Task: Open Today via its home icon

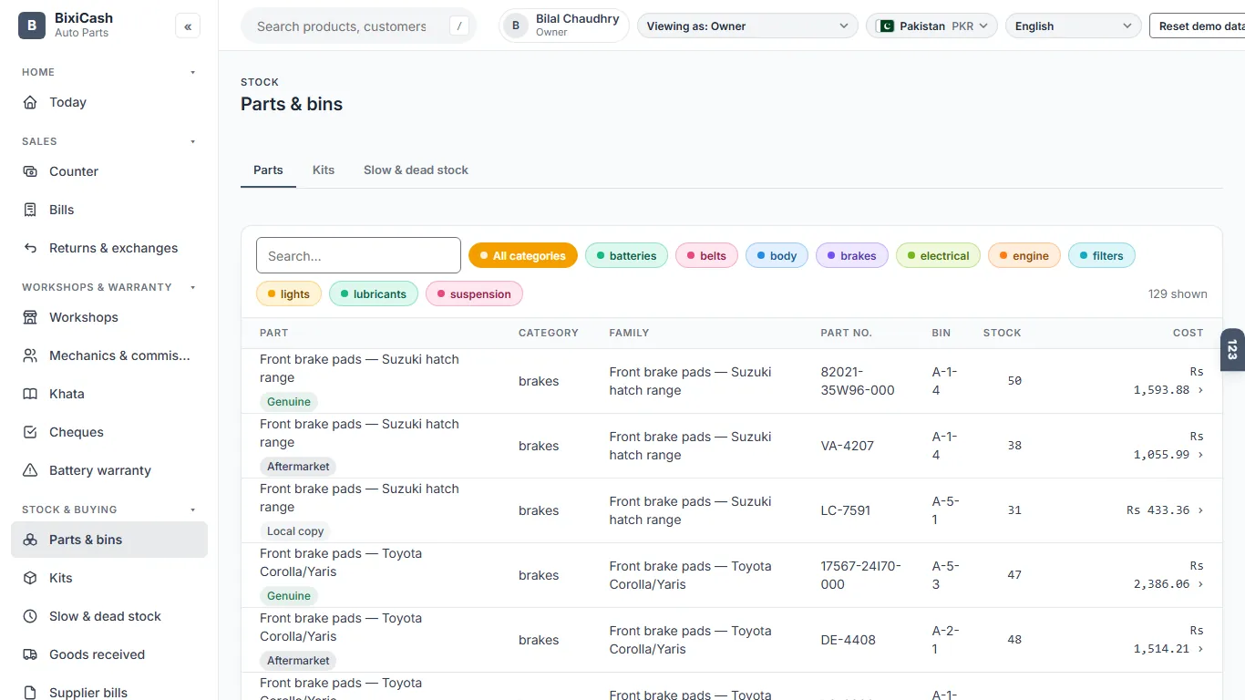Action: pos(30,102)
